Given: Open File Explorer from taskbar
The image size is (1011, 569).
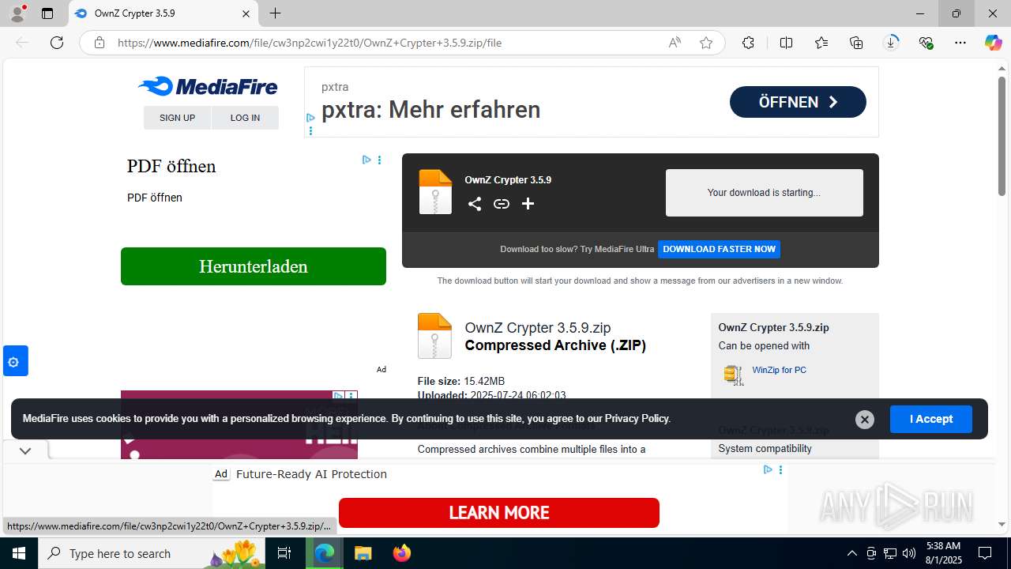Looking at the screenshot, I should coord(363,553).
